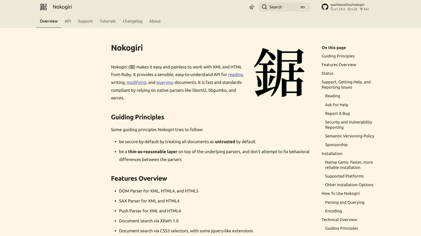This screenshot has height=236, width=421.
Task: Open the Tutorials tab
Action: coord(108,21)
